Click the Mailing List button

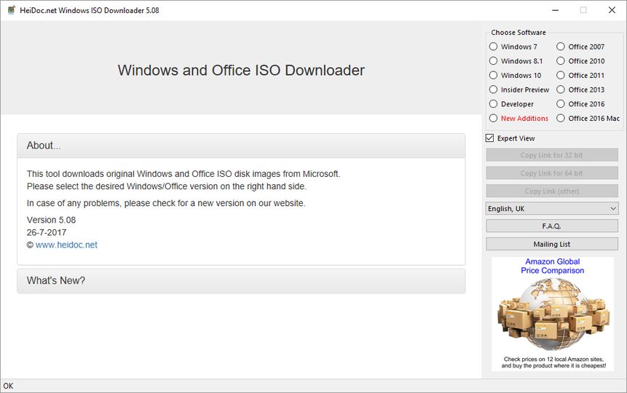coord(552,244)
